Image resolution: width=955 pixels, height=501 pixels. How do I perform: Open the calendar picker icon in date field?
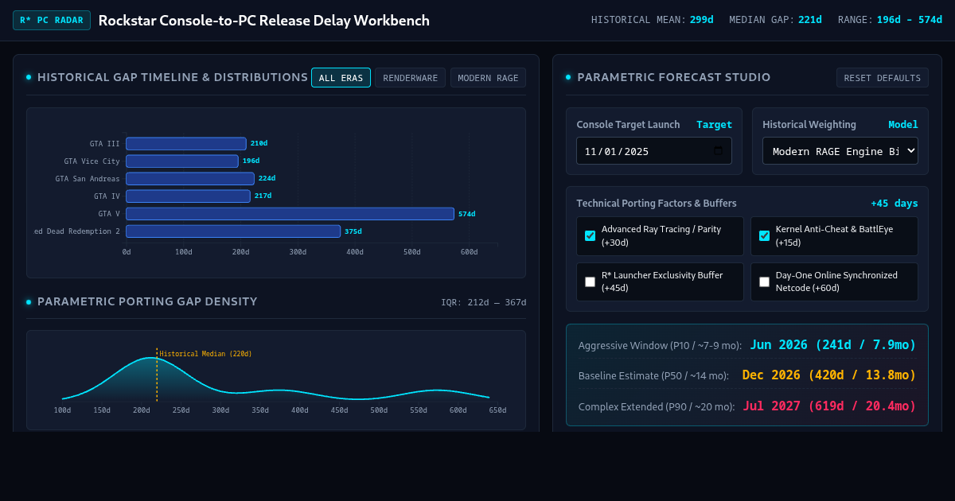718,151
